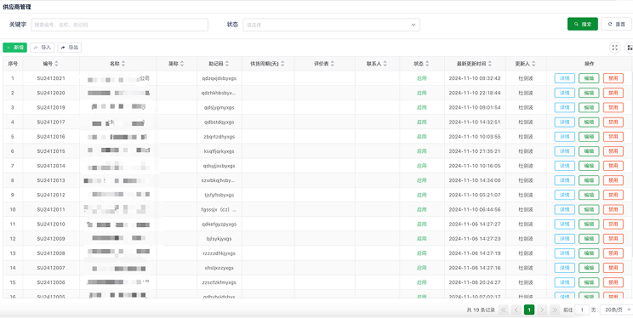Viewport: 633px width, 318px height.
Task: Click 禁用 for SU2412008
Action: coord(613,253)
